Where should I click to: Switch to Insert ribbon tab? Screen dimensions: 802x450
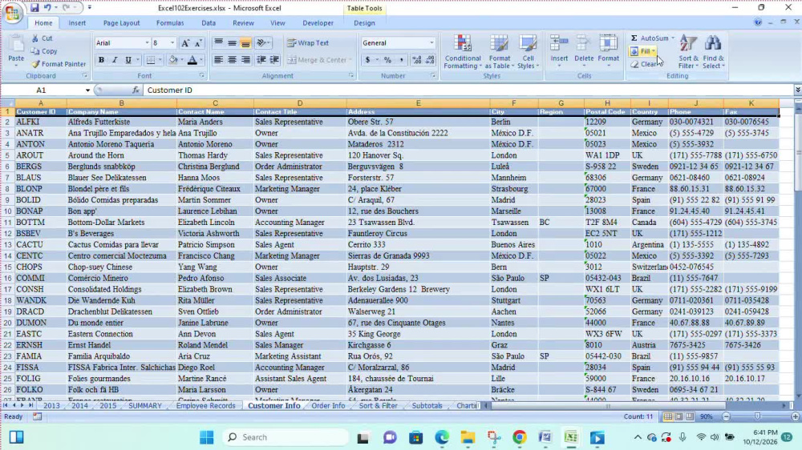click(x=77, y=23)
